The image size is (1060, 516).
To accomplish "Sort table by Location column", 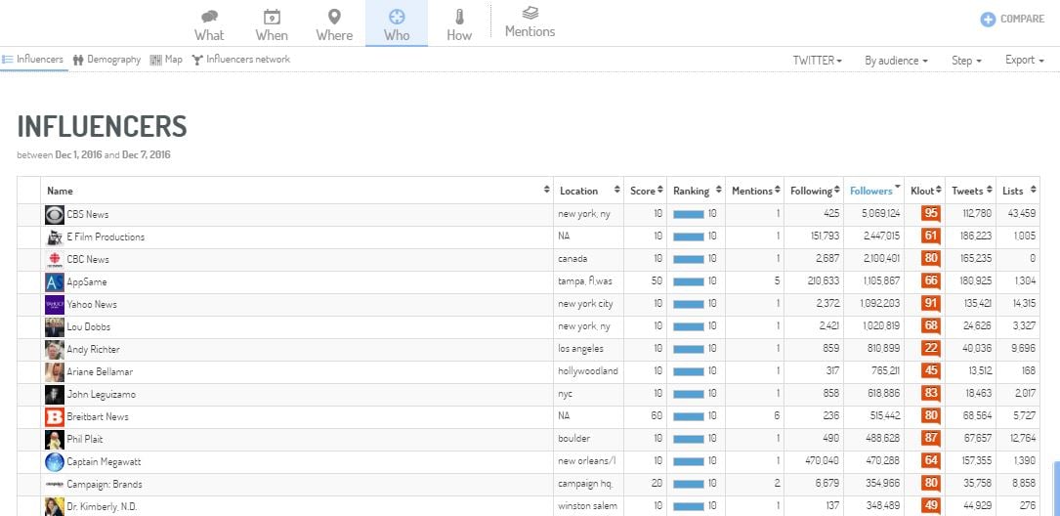I will click(588, 191).
